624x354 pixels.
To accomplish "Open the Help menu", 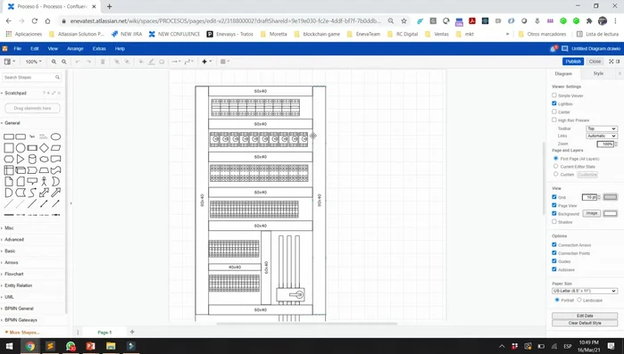I will point(120,49).
